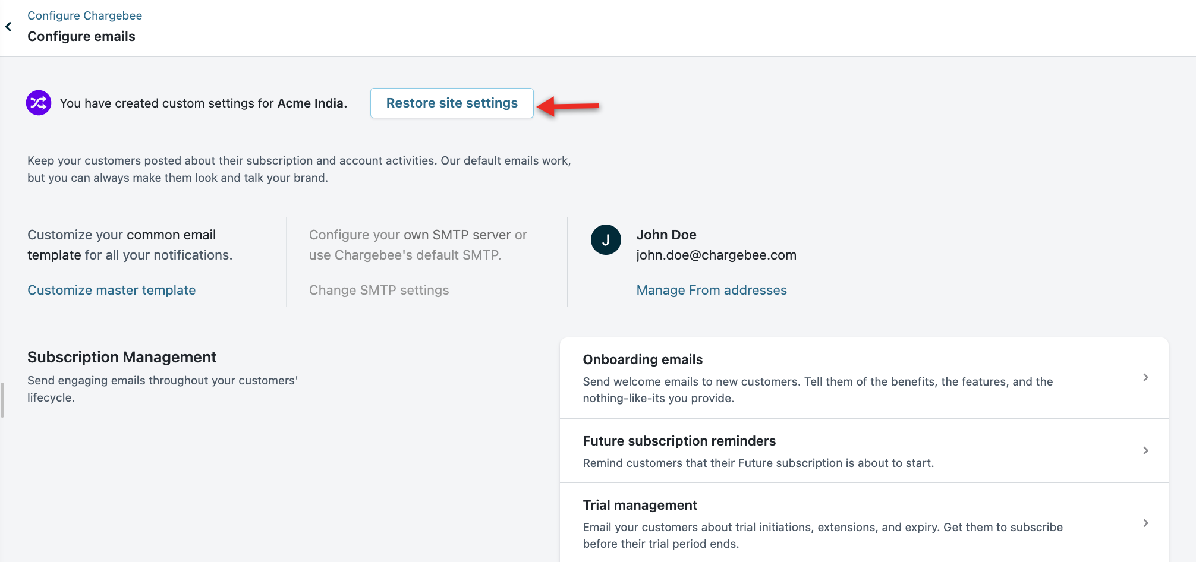Viewport: 1196px width, 562px height.
Task: Open Manage From addresses link
Action: (711, 290)
